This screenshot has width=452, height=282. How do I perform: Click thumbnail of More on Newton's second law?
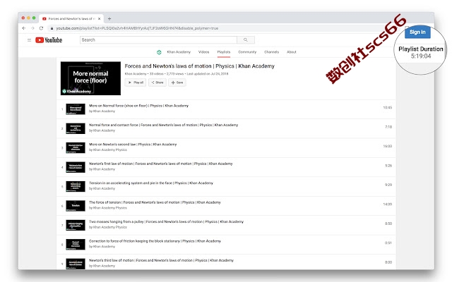[76, 147]
